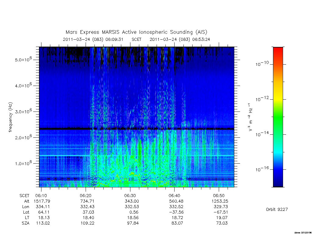
Task: Click the colorbar '10^-16' tick label
Action: (262, 169)
